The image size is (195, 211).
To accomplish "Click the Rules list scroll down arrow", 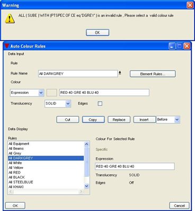I will tap(86, 186).
